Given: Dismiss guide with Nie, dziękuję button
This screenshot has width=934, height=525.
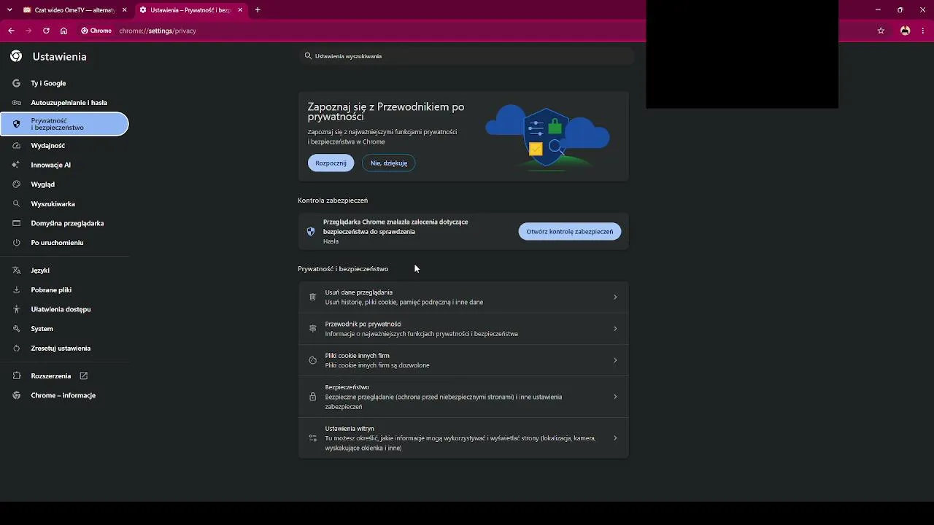Looking at the screenshot, I should pyautogui.click(x=389, y=163).
